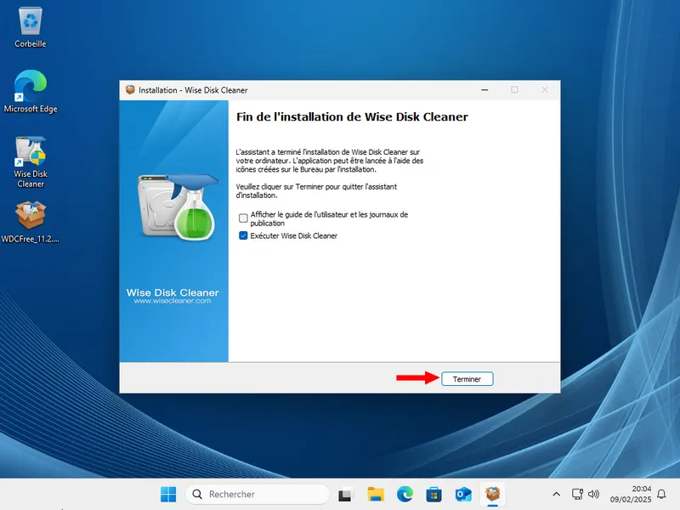The image size is (680, 510).
Task: Click the Terminer button
Action: click(x=467, y=378)
